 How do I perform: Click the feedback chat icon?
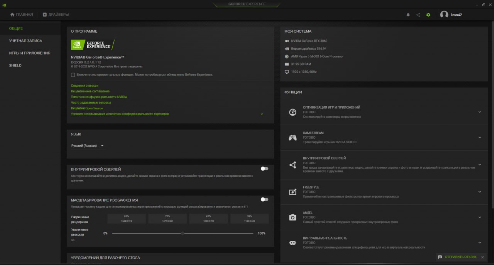[440, 257]
